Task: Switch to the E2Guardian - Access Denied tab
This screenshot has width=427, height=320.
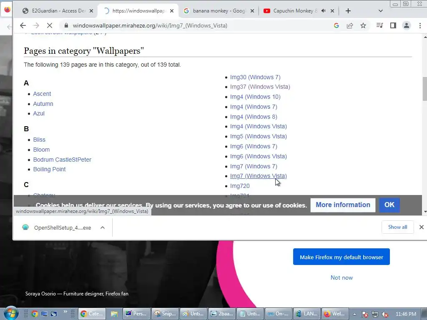Action: 57,11
